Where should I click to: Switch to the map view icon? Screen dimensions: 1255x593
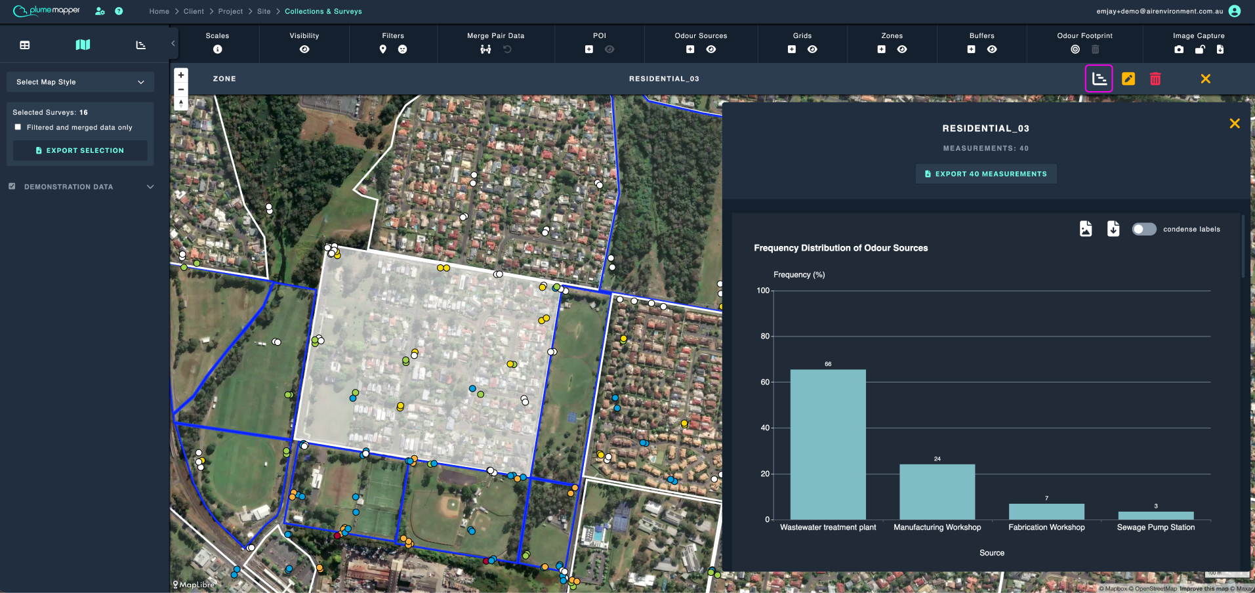(x=83, y=45)
